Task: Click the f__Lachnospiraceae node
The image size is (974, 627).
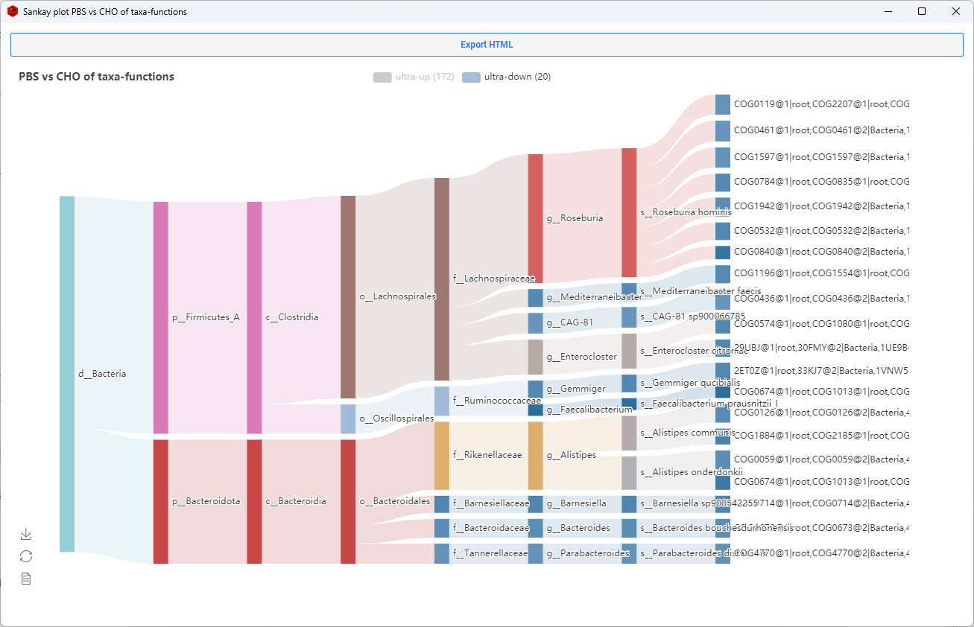Action: coord(442,279)
